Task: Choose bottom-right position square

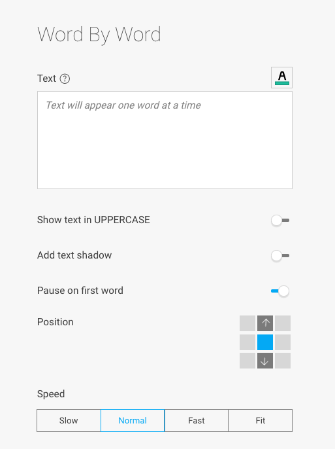Action: [x=283, y=361]
